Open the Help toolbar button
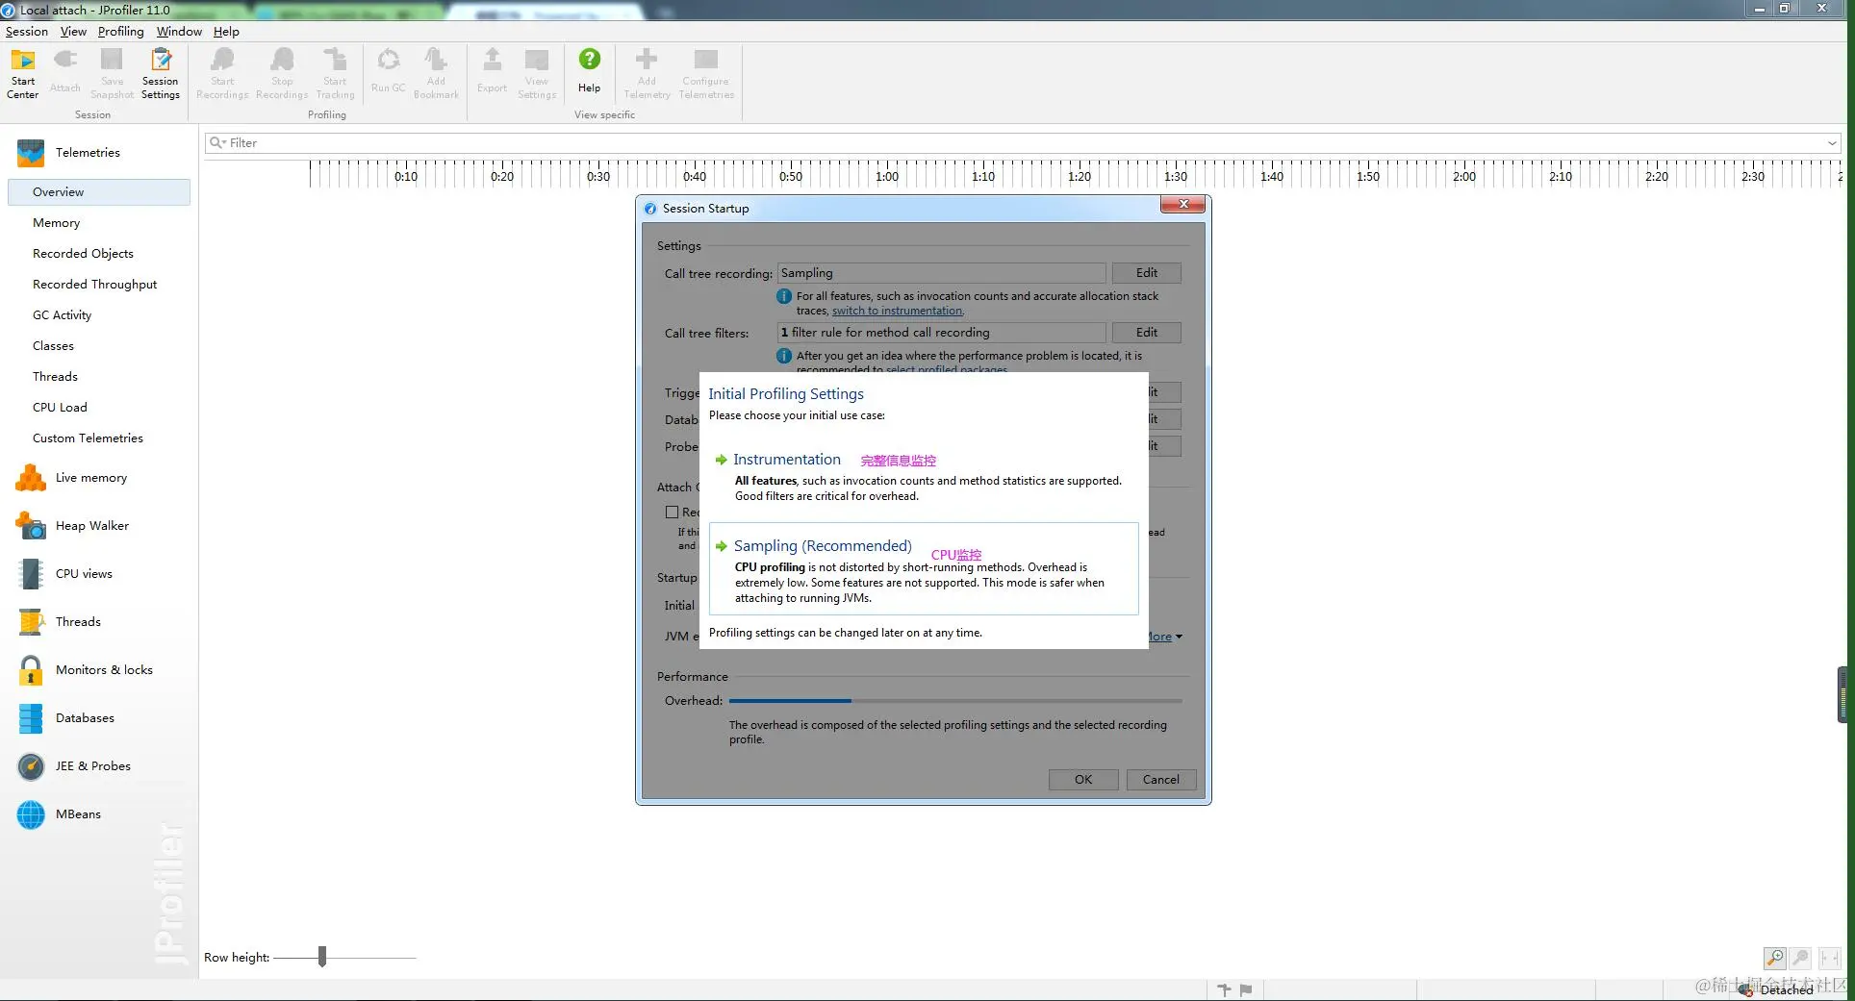The height and width of the screenshot is (1001, 1855). [x=589, y=73]
